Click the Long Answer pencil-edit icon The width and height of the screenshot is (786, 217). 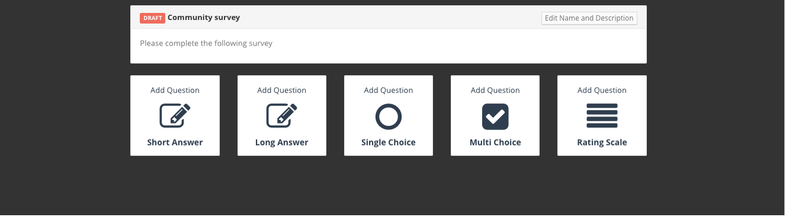point(282,116)
